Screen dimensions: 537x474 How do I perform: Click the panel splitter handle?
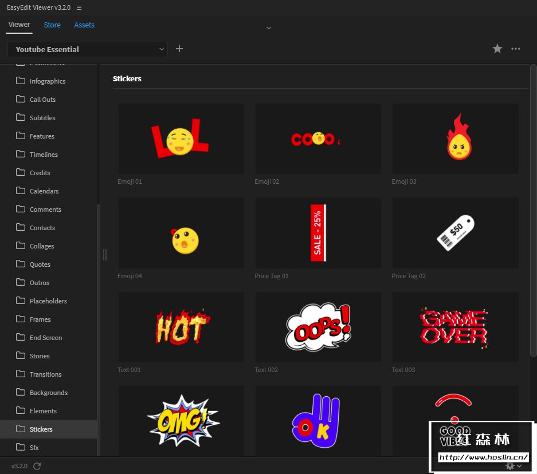click(105, 254)
